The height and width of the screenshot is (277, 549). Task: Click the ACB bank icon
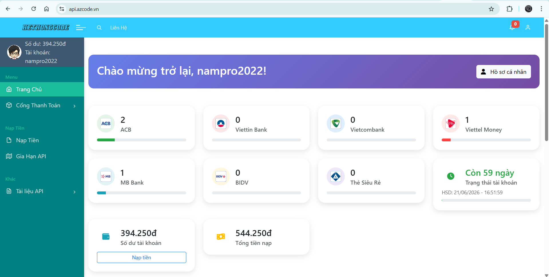pyautogui.click(x=106, y=123)
